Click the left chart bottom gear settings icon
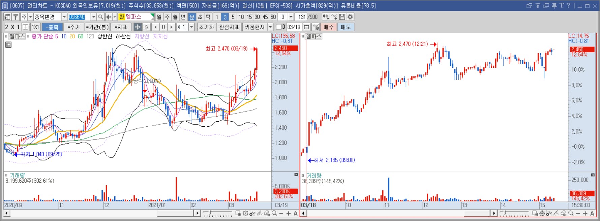 coord(245,213)
